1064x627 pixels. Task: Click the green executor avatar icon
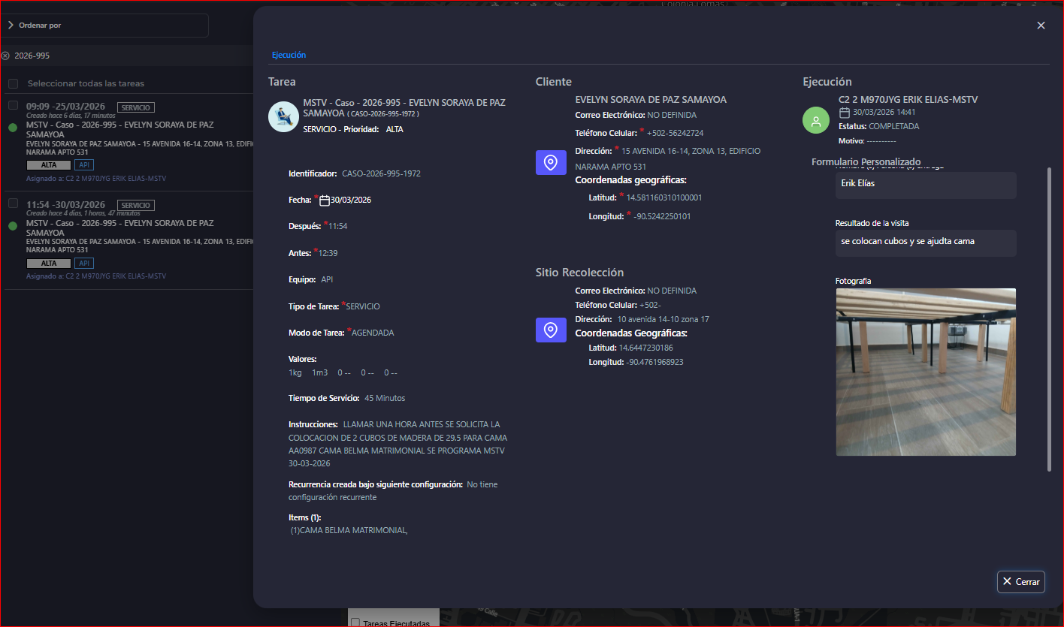pyautogui.click(x=816, y=120)
